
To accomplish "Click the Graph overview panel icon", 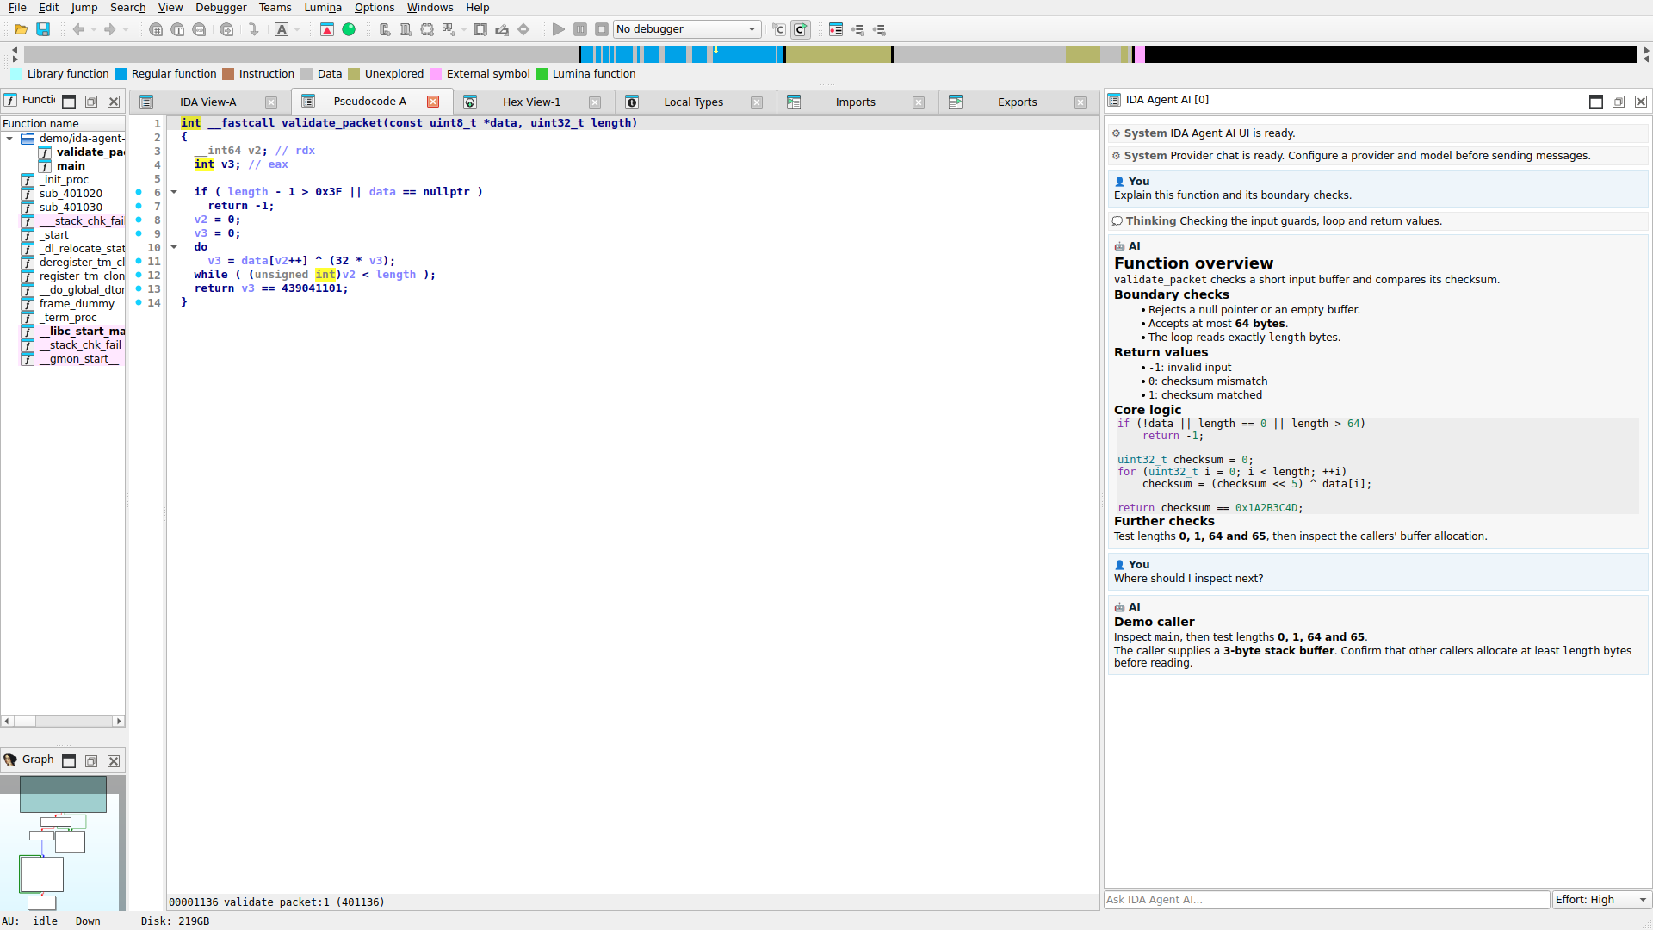I will 10,760.
